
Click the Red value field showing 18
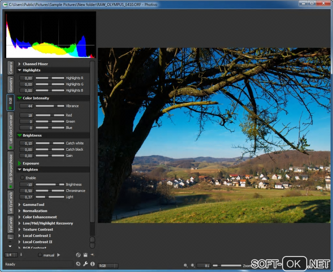point(26,115)
